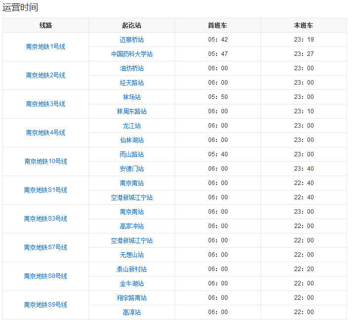Click 南京南站 in the S1号线 row
The image size is (352, 322).
132,183
